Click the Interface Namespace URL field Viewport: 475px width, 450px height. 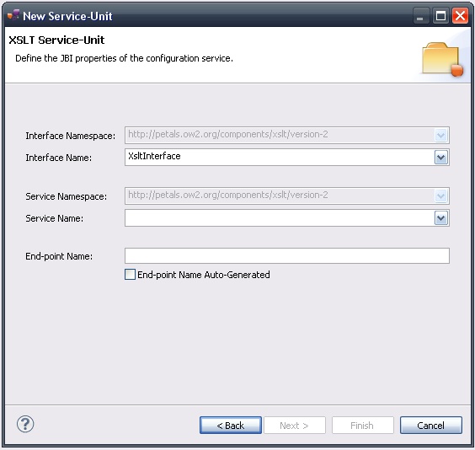pyautogui.click(x=280, y=135)
